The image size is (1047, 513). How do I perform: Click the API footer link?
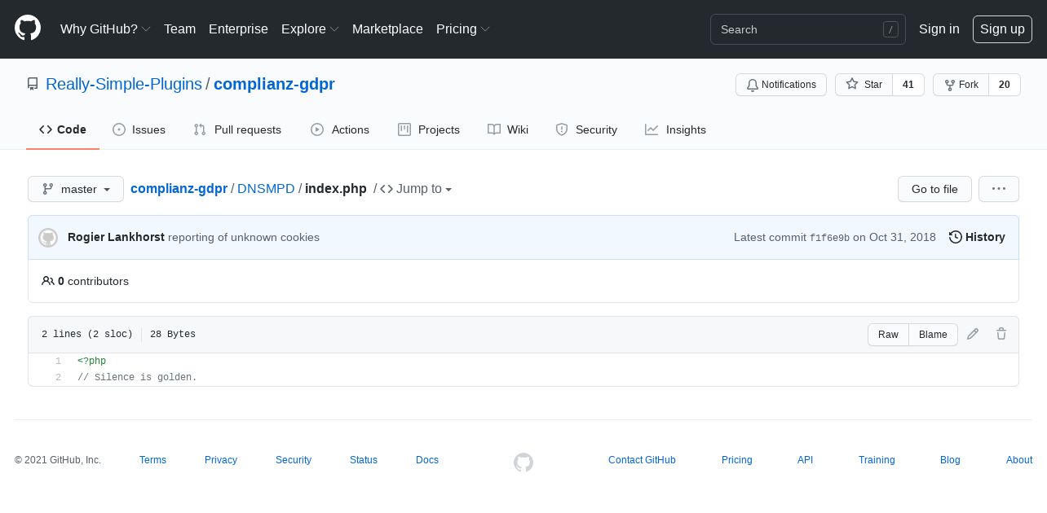coord(805,460)
